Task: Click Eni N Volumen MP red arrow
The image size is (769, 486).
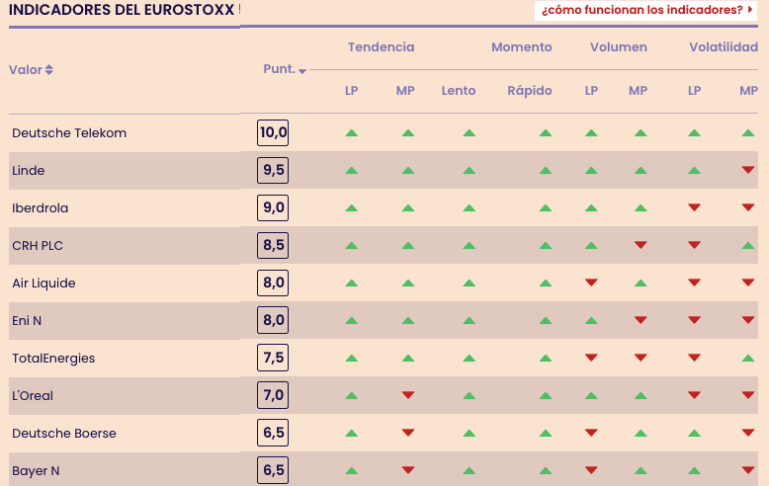Action: click(640, 320)
